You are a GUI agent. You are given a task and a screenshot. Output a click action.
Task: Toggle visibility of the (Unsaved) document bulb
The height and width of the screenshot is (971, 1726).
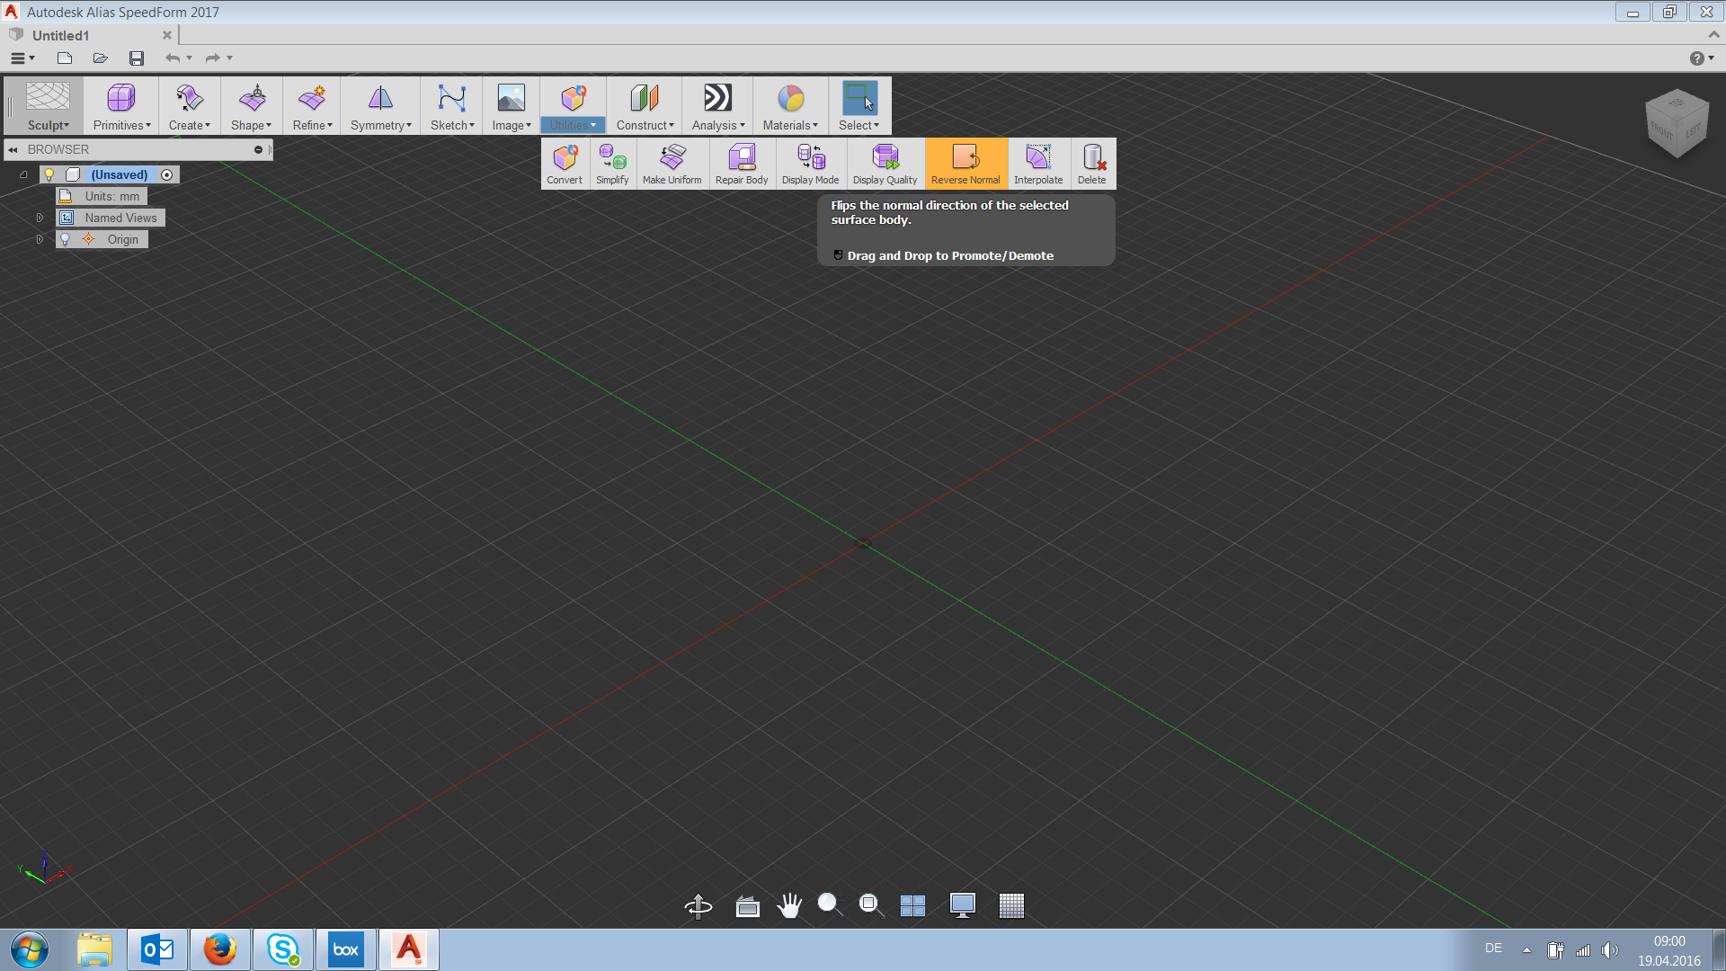tap(49, 174)
